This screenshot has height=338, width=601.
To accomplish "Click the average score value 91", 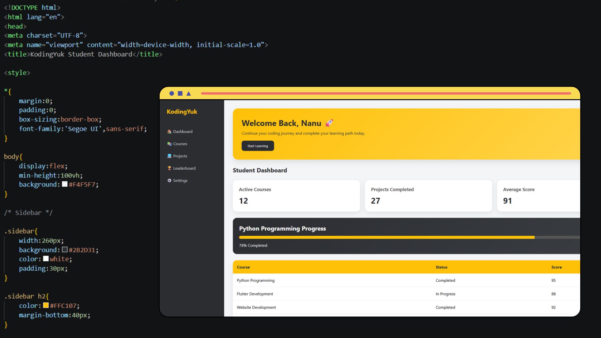I will (x=507, y=201).
